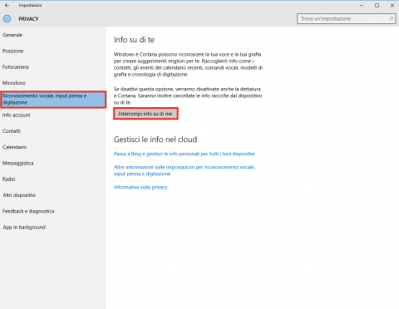The image size is (399, 309).
Task: Focus the 'Trova un'impostazione' search field
Action: (x=346, y=18)
